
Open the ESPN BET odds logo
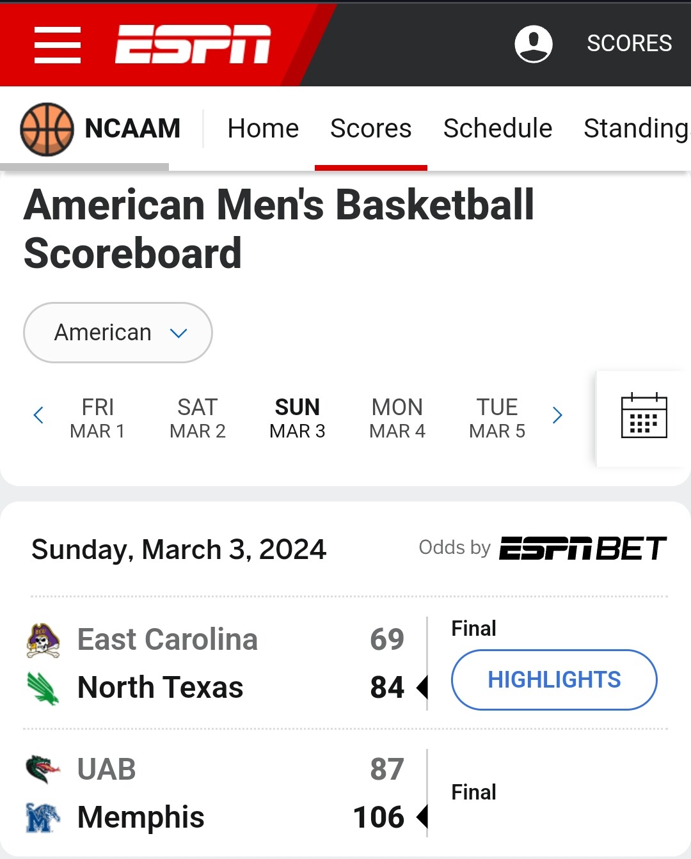583,548
